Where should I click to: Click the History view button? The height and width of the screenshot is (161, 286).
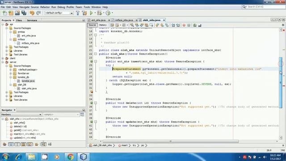[103, 25]
